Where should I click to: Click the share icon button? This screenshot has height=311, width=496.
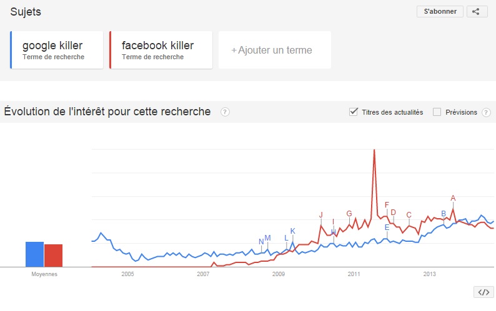click(476, 11)
